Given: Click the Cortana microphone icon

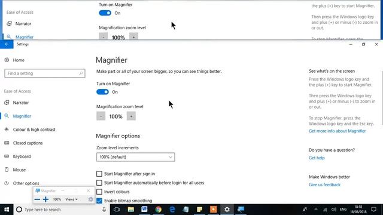Looking at the screenshot, I should pos(104,210).
